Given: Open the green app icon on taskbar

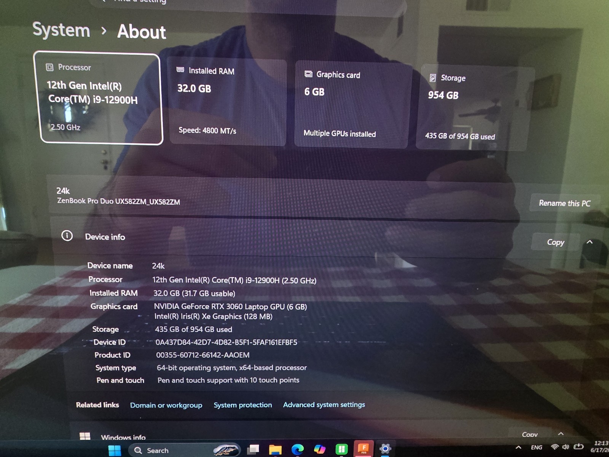Looking at the screenshot, I should point(341,449).
